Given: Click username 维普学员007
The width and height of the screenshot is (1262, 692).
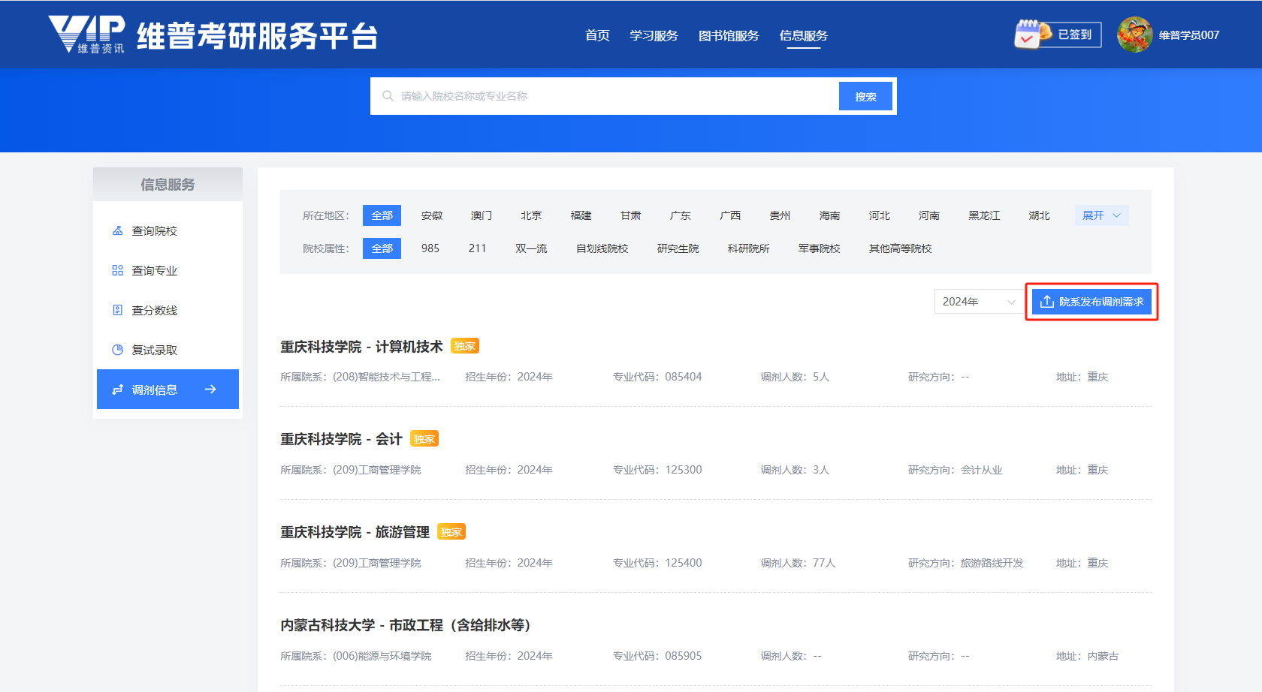Looking at the screenshot, I should 1188,35.
